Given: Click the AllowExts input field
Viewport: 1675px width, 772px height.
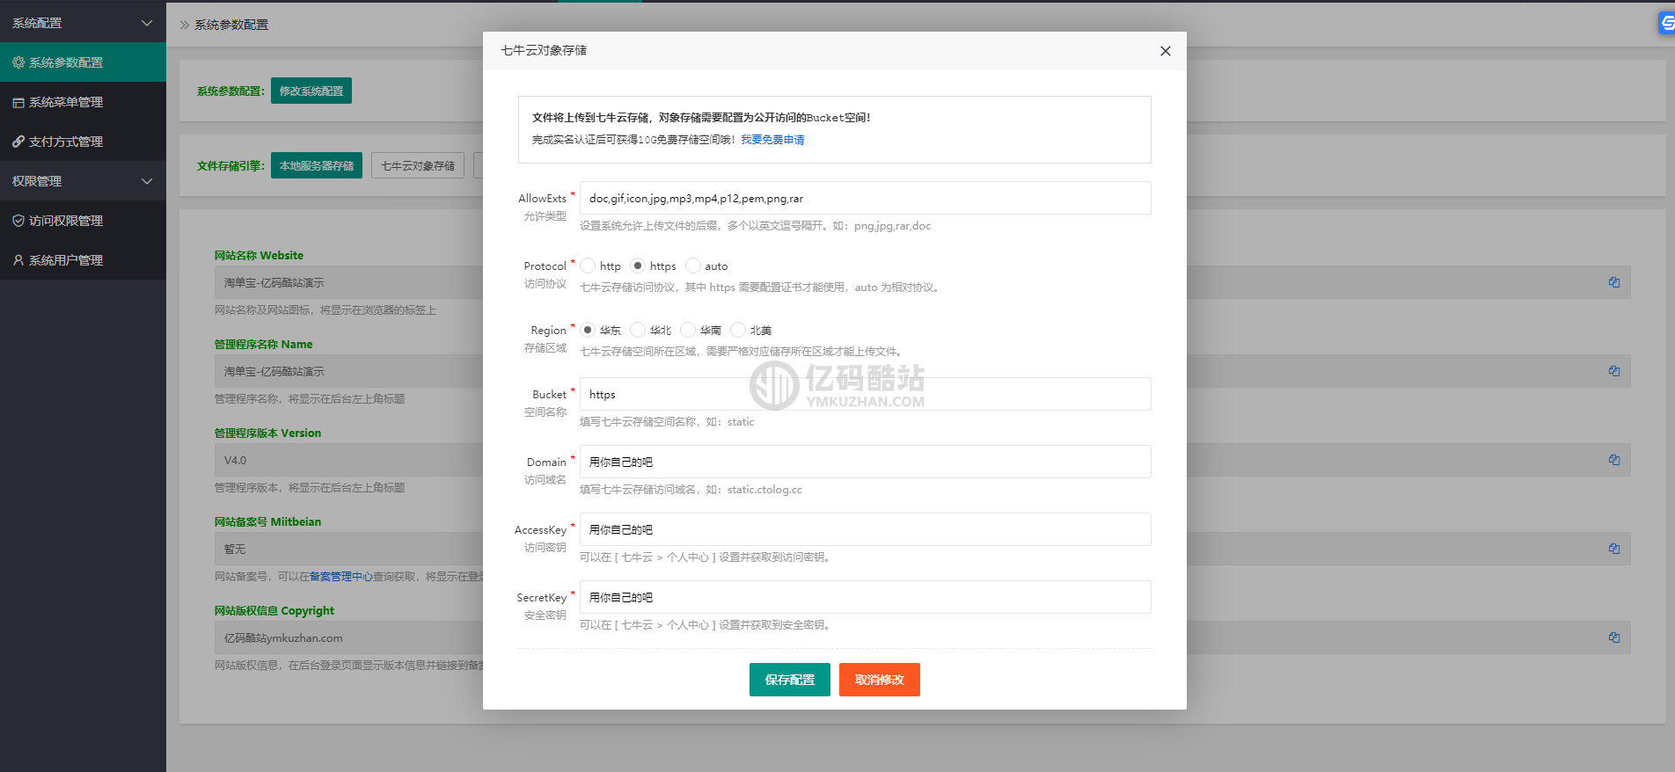Looking at the screenshot, I should 866,198.
